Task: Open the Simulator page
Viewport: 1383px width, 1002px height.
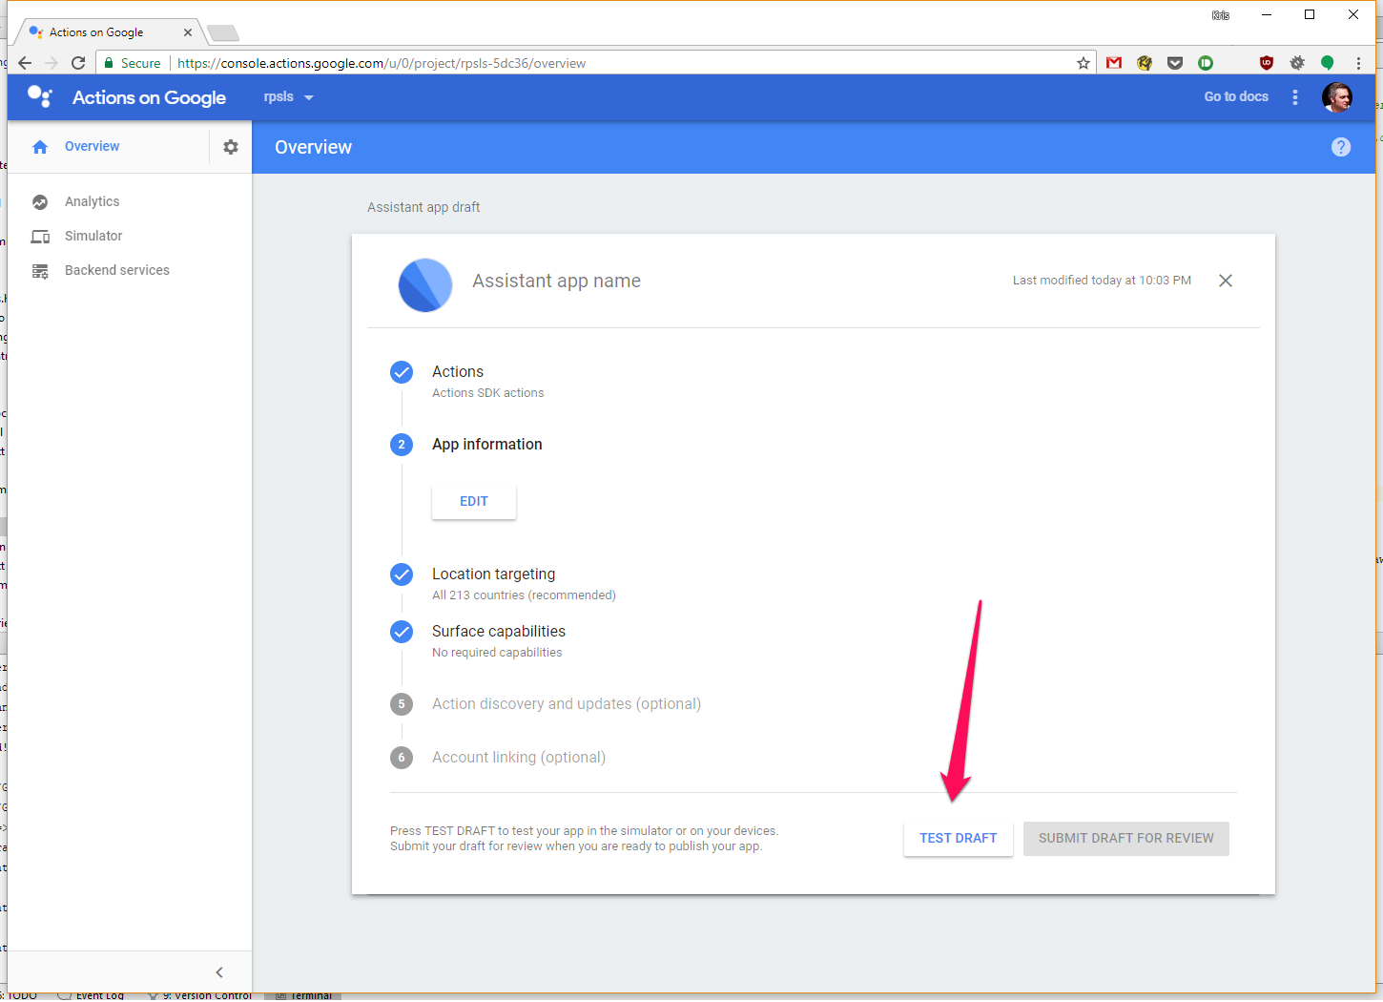Action: [x=93, y=236]
